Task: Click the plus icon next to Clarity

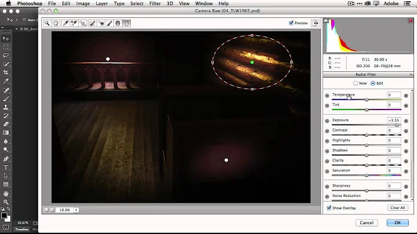Action: tap(406, 161)
